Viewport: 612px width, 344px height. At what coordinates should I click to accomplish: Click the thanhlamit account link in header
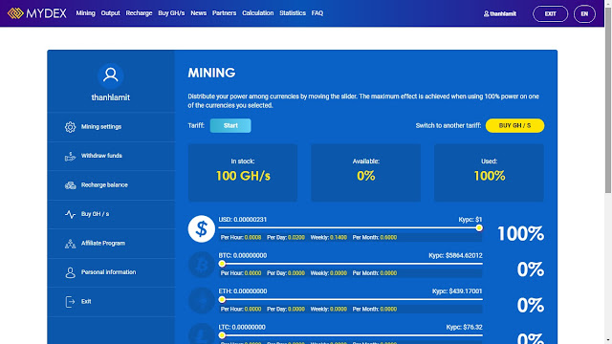[500, 14]
